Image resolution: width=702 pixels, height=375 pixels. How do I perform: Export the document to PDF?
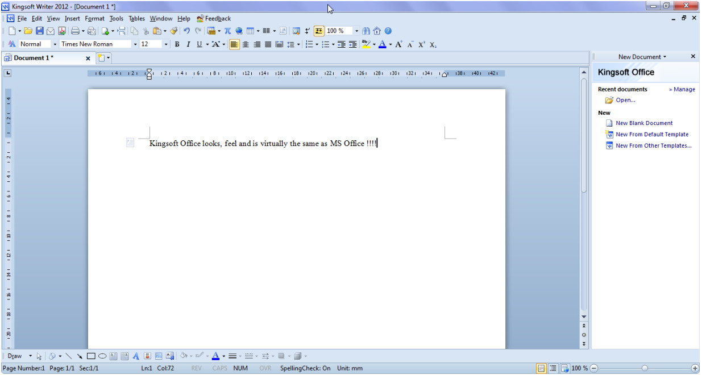[x=62, y=31]
